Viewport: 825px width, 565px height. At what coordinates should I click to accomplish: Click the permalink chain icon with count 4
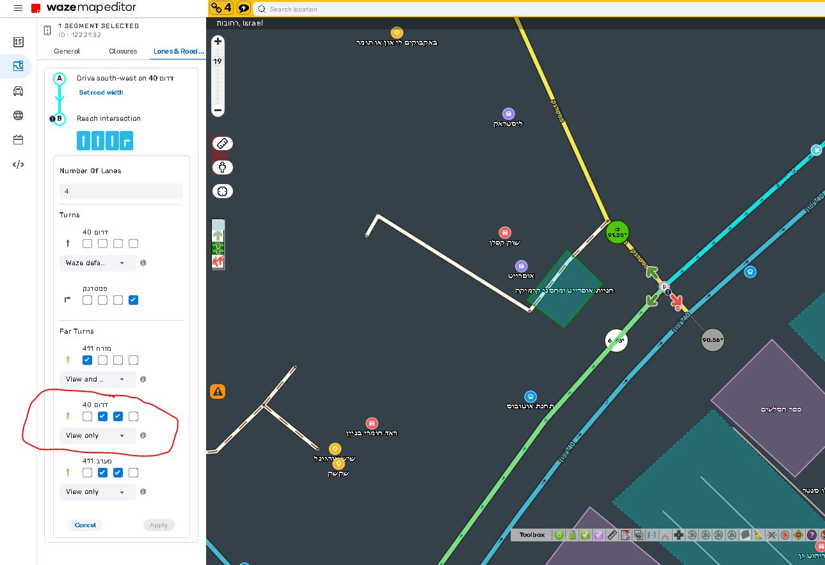221,8
